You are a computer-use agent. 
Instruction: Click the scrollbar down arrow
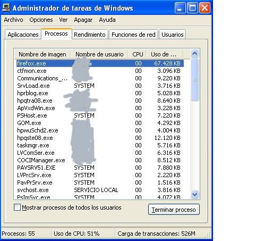click(x=195, y=194)
